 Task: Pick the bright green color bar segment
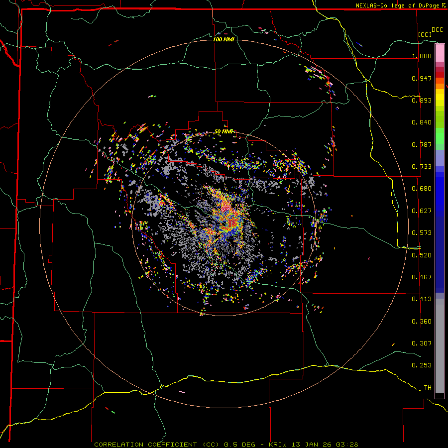[440, 136]
